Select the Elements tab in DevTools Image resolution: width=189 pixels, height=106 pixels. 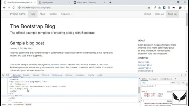click(16, 75)
